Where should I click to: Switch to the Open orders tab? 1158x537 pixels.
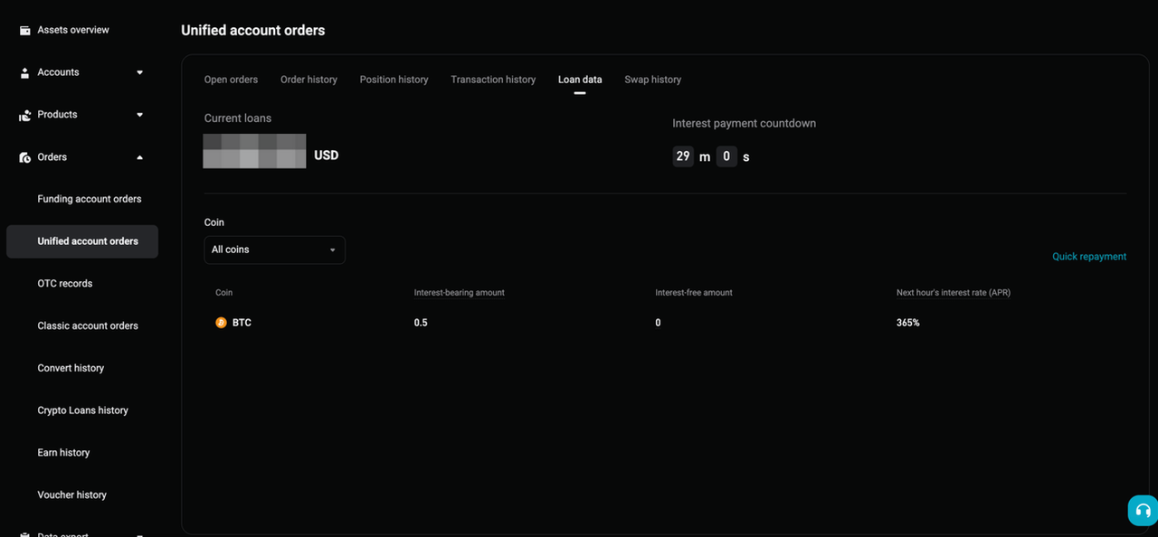pyautogui.click(x=231, y=80)
